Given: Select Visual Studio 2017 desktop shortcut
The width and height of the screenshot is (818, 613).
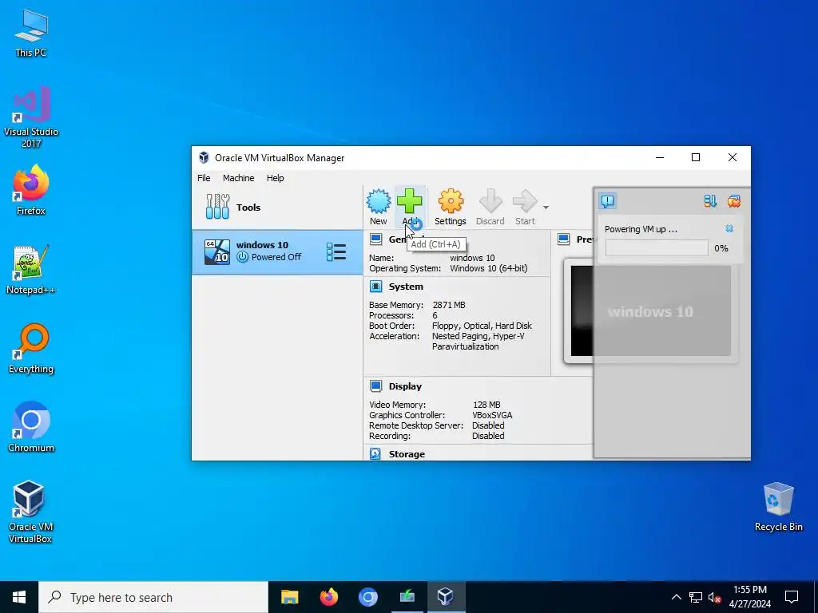Looking at the screenshot, I should (31, 117).
